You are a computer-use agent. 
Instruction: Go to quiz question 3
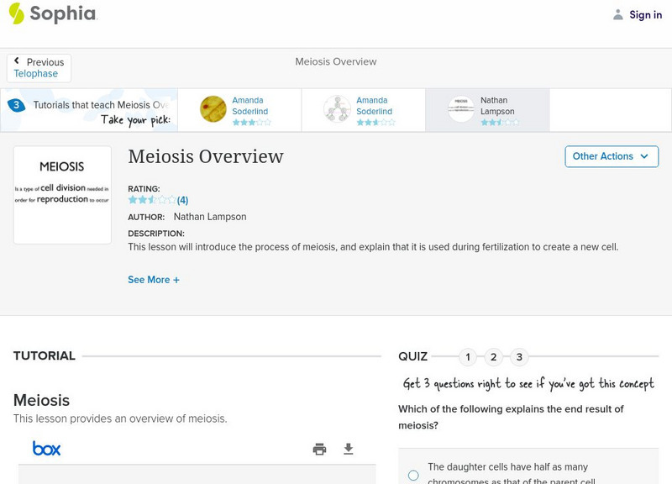pos(519,357)
